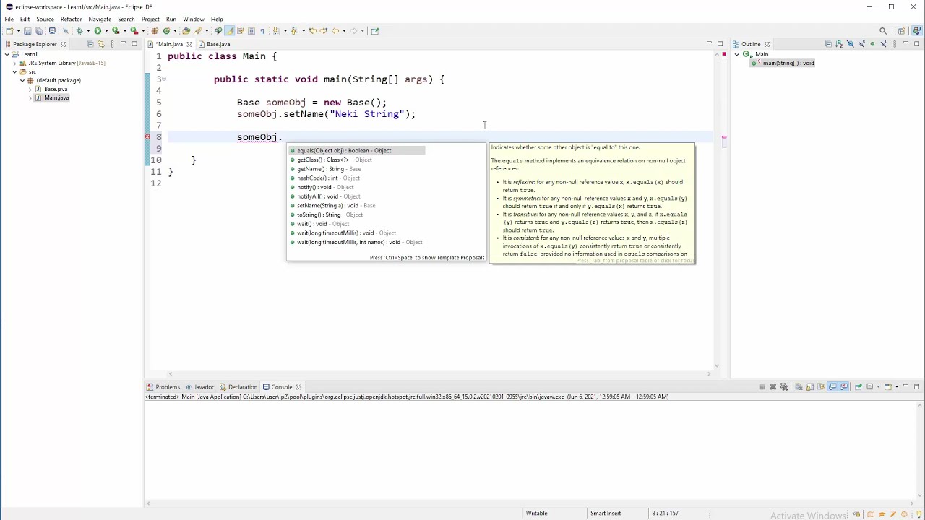The image size is (925, 520).
Task: Open dropdown arrow next to Debug icon
Action: coord(88,31)
